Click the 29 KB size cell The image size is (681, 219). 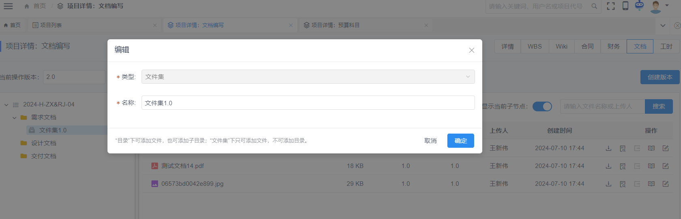(x=355, y=184)
